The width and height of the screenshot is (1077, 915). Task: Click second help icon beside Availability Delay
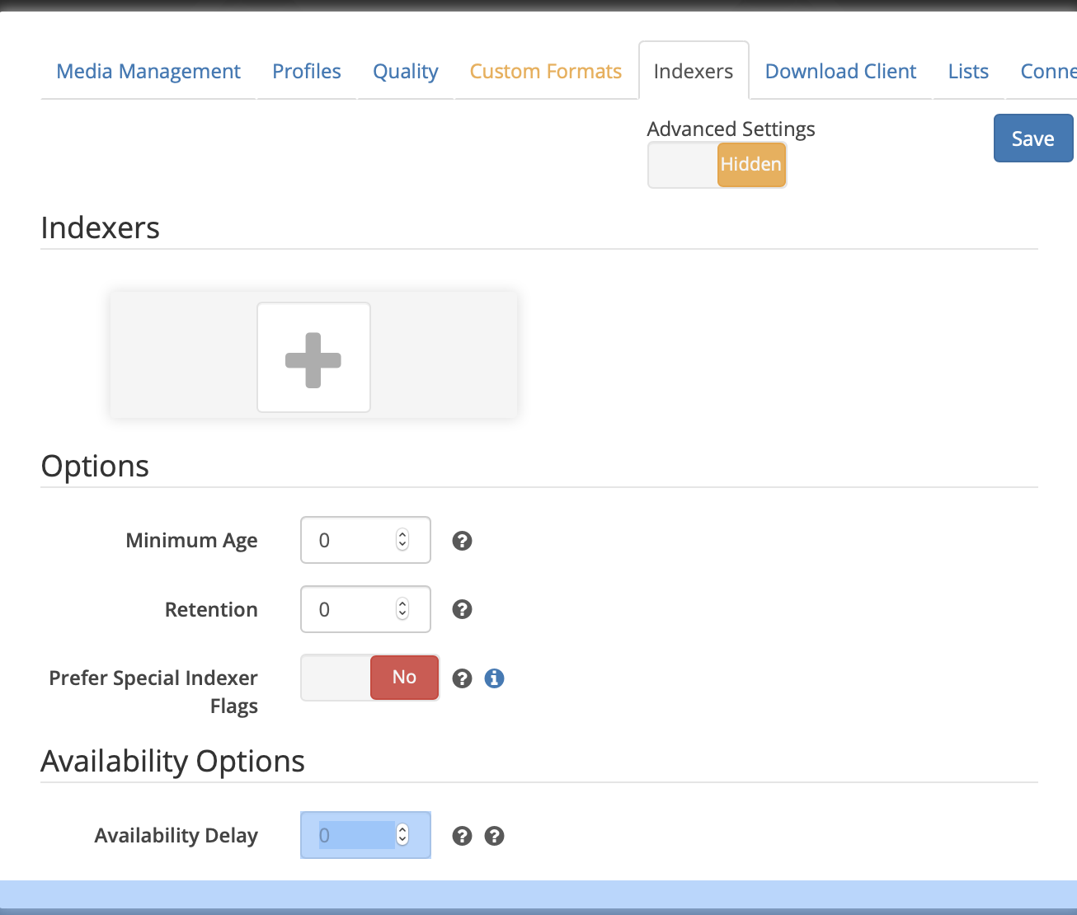click(494, 836)
